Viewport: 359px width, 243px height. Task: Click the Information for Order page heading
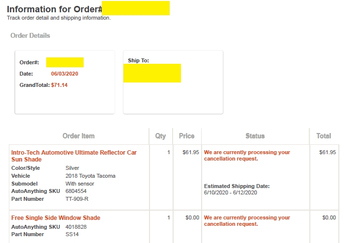54,9
